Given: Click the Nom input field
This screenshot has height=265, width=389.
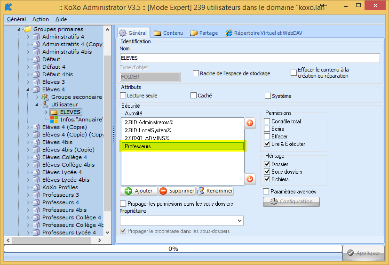Looking at the screenshot, I should click(x=250, y=58).
